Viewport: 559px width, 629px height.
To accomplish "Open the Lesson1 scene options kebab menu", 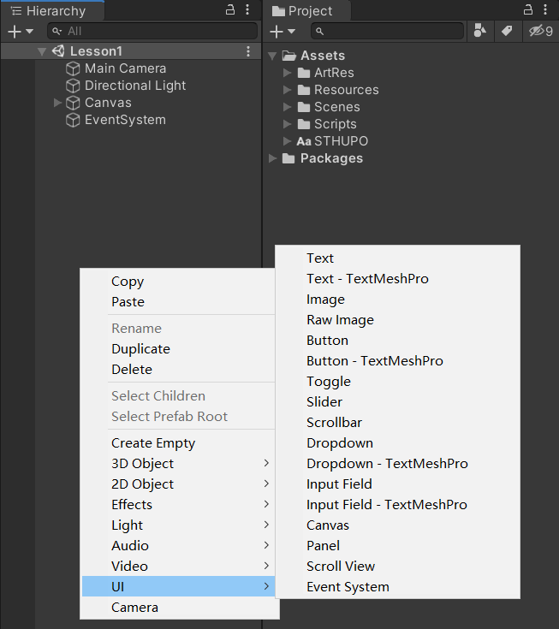I will (x=248, y=51).
